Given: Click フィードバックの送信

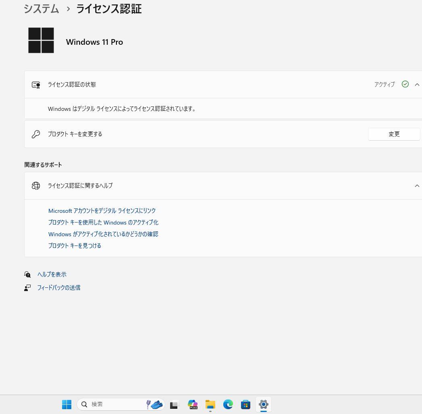Looking at the screenshot, I should pos(59,288).
